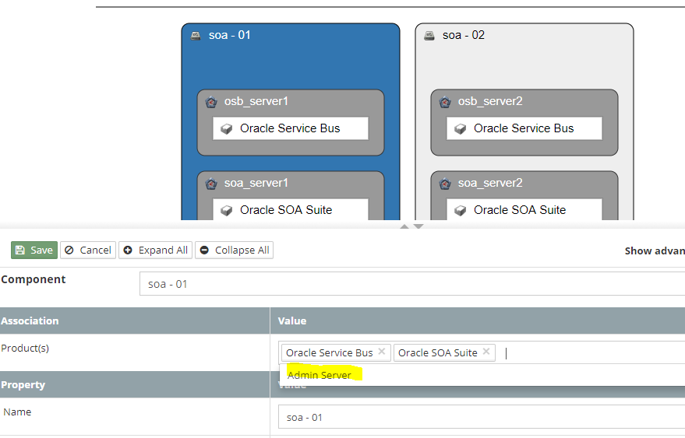This screenshot has height=438, width=685.
Task: Click the Name row label
Action: point(17,412)
